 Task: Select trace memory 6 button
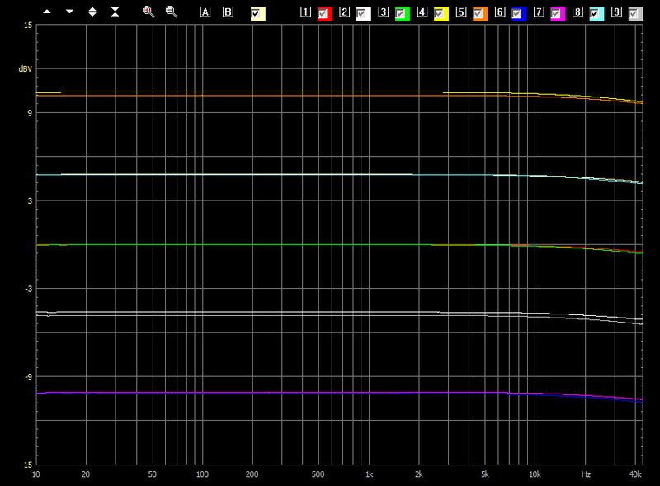[x=500, y=12]
